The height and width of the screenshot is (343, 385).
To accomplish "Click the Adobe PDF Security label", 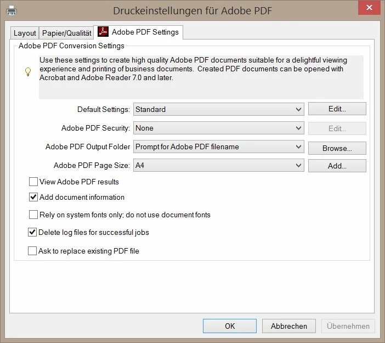I will [x=95, y=128].
